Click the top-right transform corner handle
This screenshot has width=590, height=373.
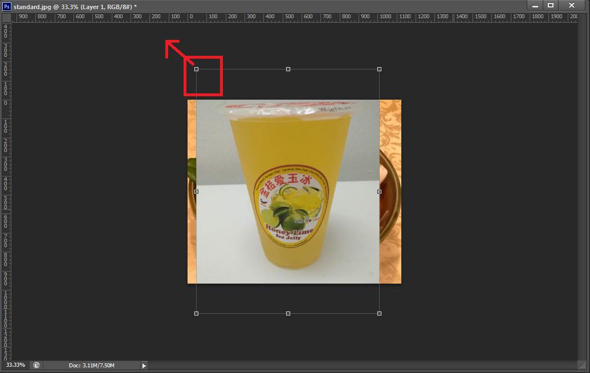click(379, 69)
